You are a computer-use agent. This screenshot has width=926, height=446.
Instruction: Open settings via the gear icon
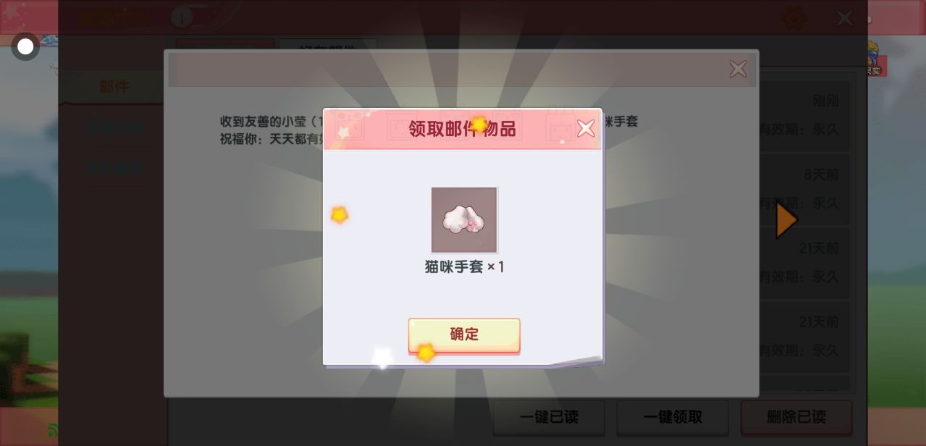tap(795, 17)
